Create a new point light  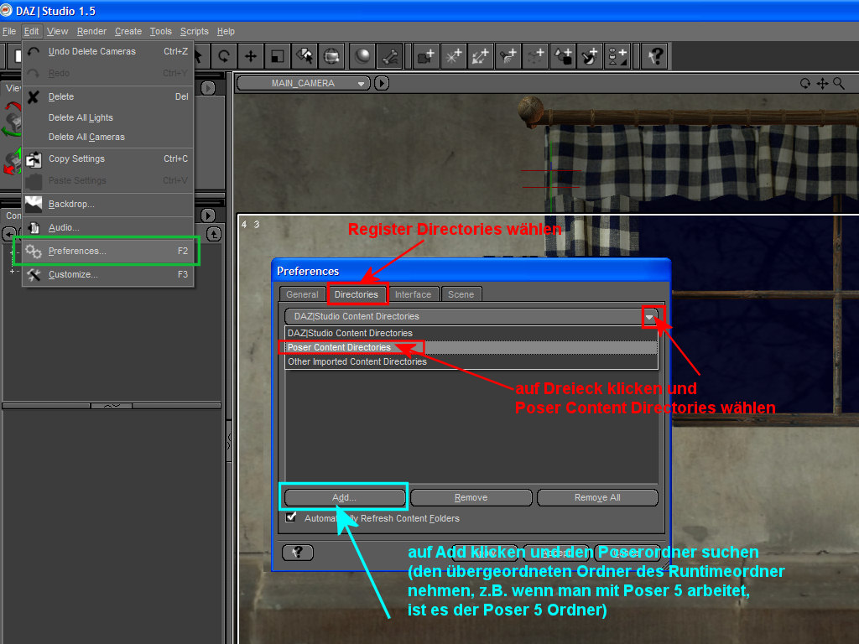tap(453, 56)
